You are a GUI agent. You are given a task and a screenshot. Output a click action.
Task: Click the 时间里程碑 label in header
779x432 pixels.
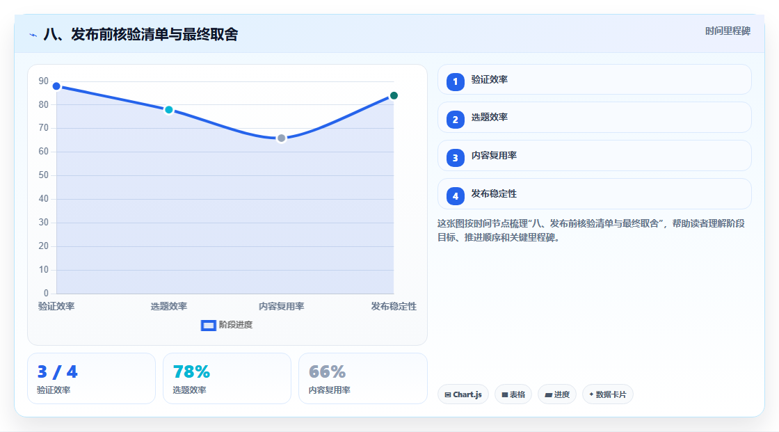tap(728, 31)
